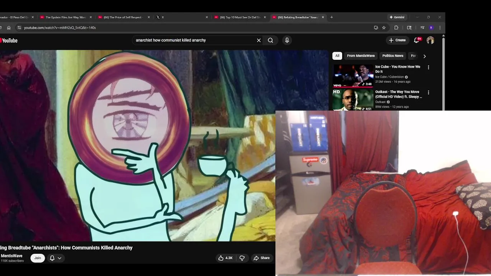Image resolution: width=491 pixels, height=276 pixels.
Task: Open the MentisWave channel name
Action: [12, 256]
